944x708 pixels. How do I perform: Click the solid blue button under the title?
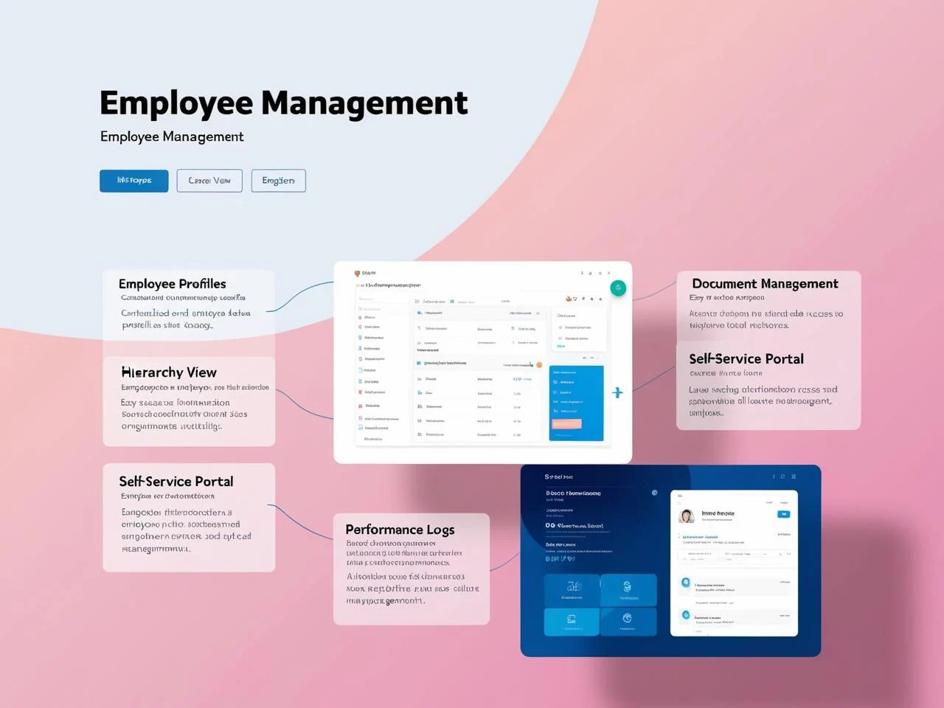pos(134,181)
